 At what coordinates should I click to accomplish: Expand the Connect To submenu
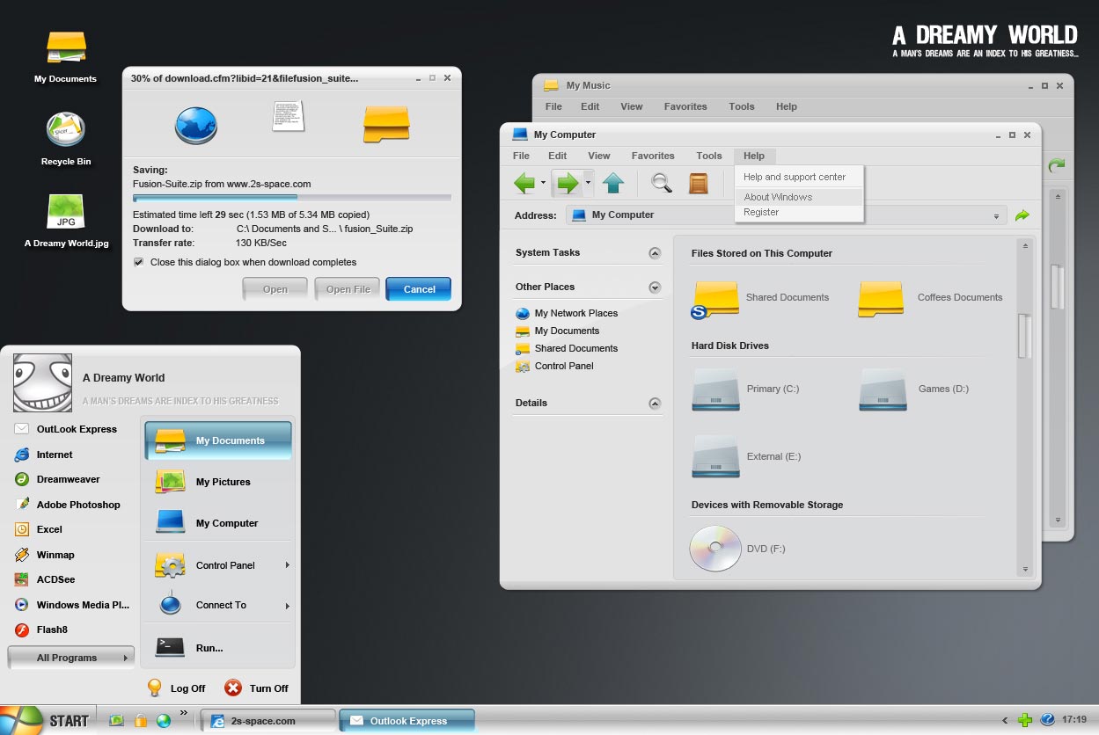pos(287,606)
